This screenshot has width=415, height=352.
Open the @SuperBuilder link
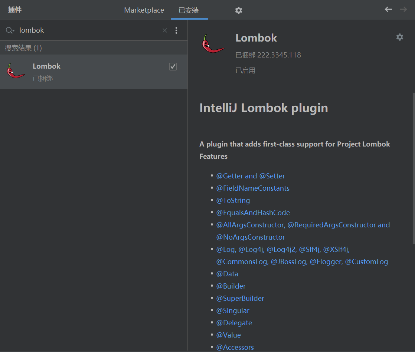[240, 298]
